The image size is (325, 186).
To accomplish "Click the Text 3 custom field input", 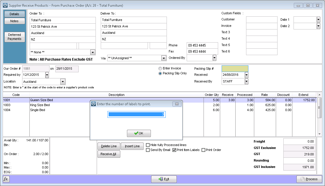I will (x=262, y=32).
